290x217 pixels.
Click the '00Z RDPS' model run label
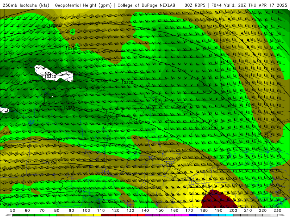pos(195,5)
